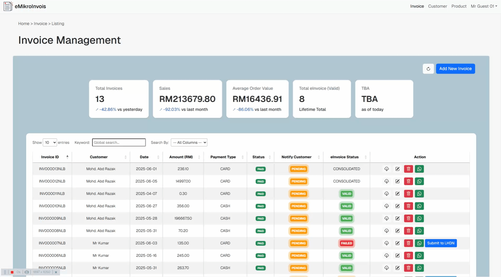Delete invoice INV000011NLB
This screenshot has height=277, width=501.
point(408,194)
